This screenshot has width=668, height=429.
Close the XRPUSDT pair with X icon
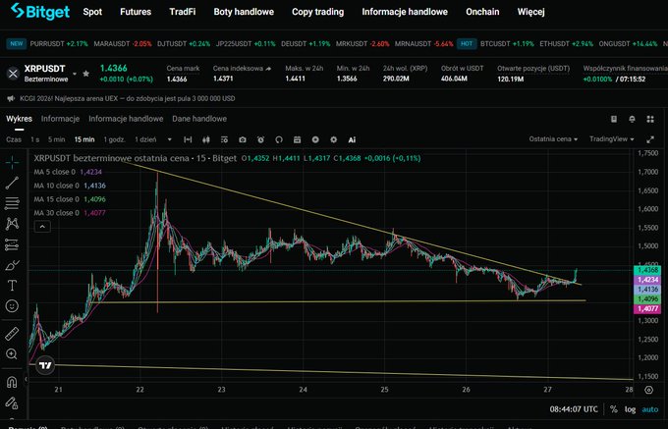pos(13,74)
